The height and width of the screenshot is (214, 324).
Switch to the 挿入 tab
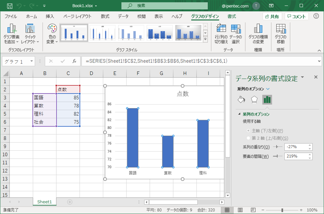tap(50, 16)
